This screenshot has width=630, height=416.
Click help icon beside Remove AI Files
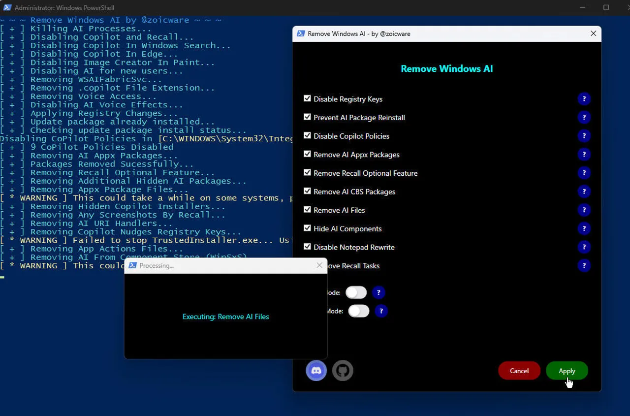584,210
